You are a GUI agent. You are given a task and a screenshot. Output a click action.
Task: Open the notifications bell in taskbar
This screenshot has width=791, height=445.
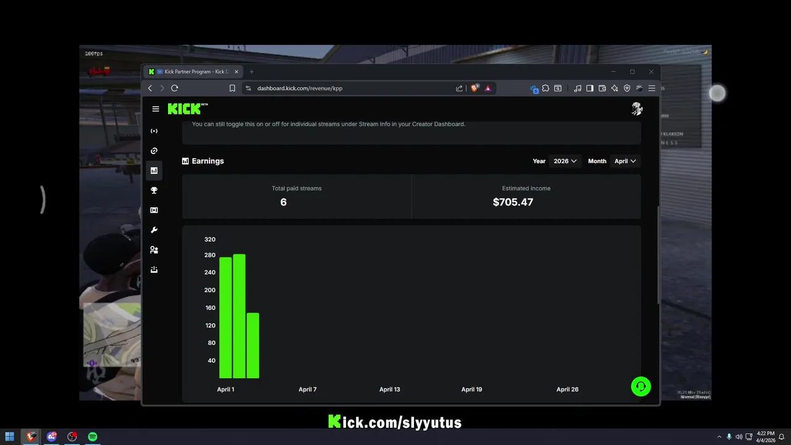[x=782, y=436]
